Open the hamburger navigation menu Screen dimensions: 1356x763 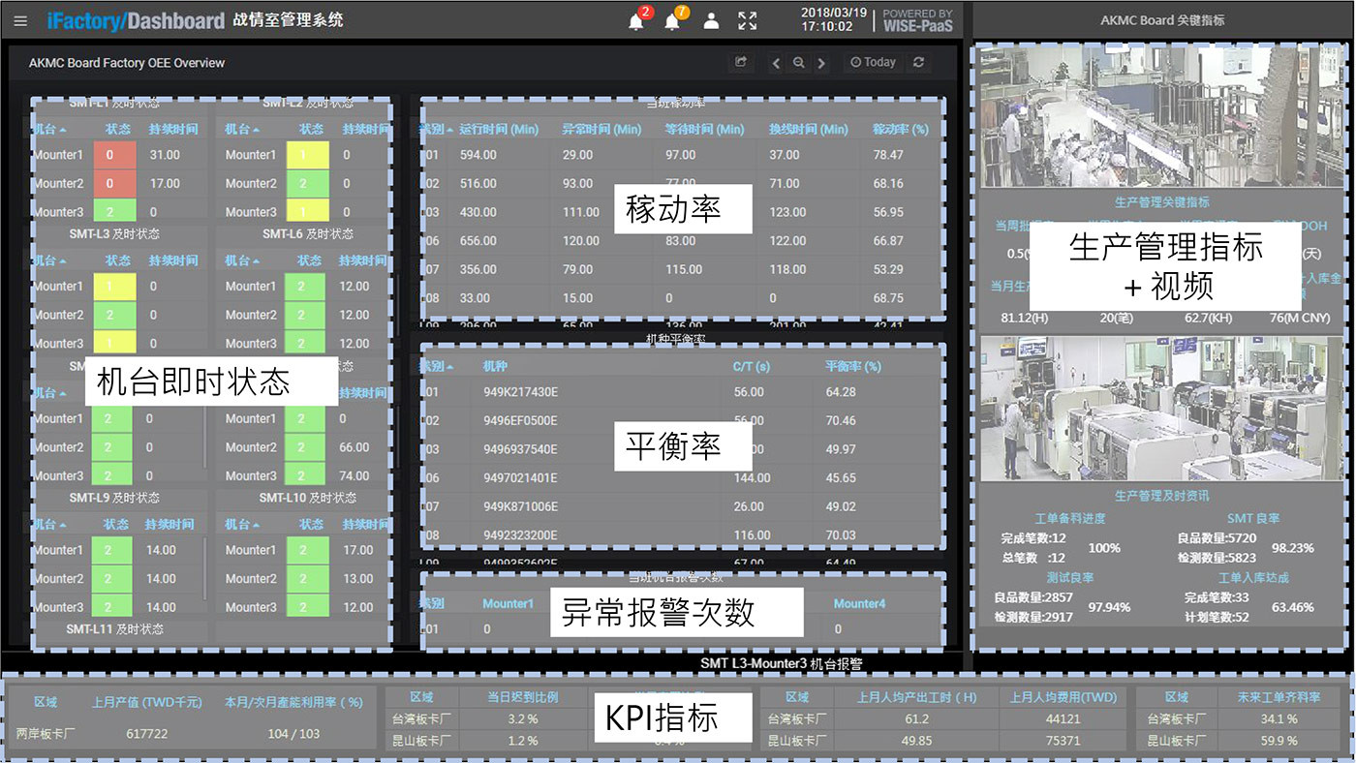(x=20, y=20)
